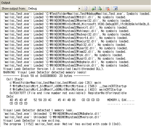Select the lpk.dll loaded line
Screen dimensions: 151x127
click(x=63, y=55)
